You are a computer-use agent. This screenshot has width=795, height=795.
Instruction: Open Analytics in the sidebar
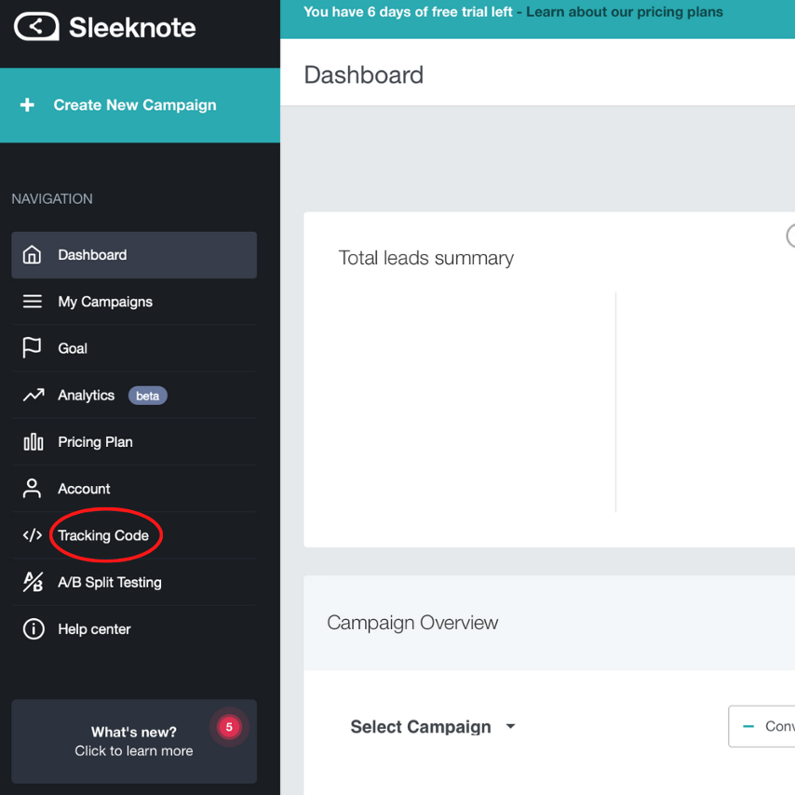click(134, 395)
